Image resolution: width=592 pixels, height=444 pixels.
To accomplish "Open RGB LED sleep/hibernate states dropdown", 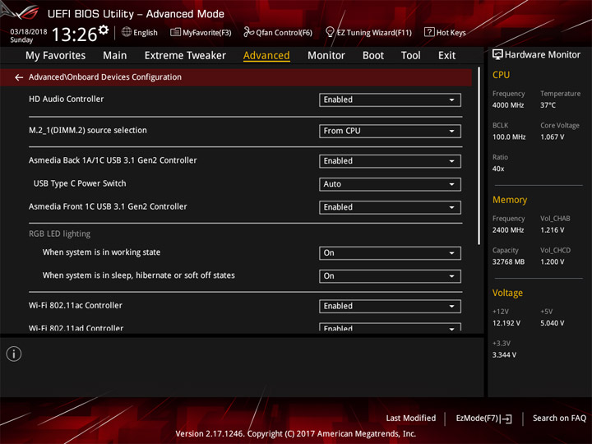I will [390, 276].
